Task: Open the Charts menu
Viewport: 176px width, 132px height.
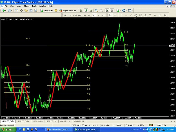Action: (26, 6)
